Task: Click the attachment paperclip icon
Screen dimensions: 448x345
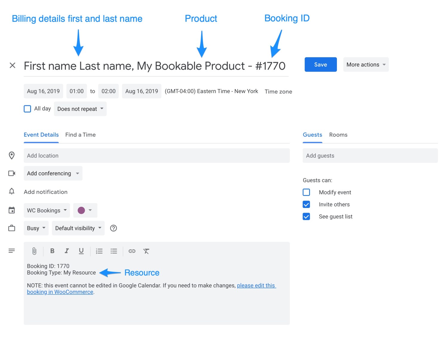Action: (34, 251)
